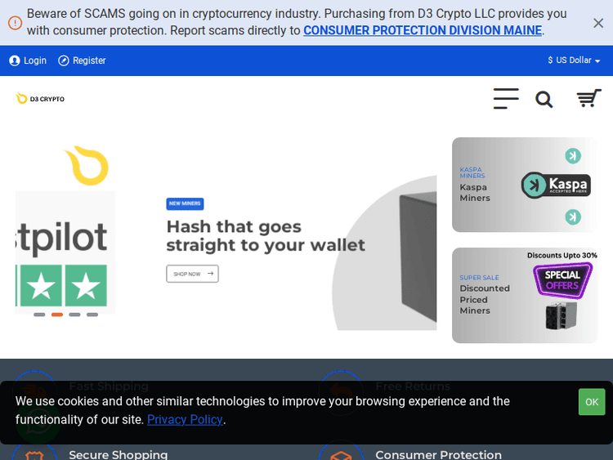Click the orange warning alert icon
Screen dimensions: 613x460
tap(15, 23)
